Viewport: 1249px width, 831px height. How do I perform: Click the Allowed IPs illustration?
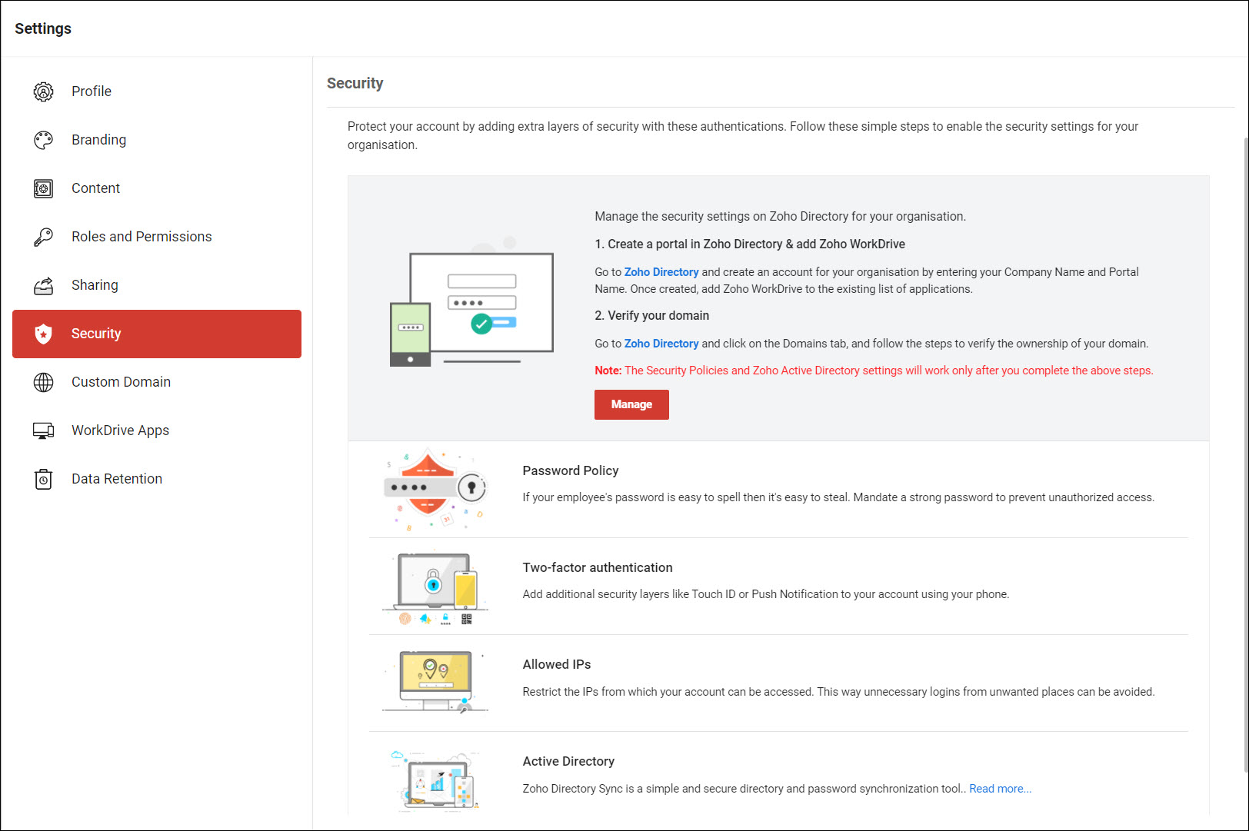click(436, 683)
